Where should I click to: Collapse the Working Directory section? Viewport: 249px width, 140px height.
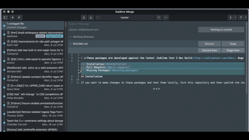pos(70,37)
